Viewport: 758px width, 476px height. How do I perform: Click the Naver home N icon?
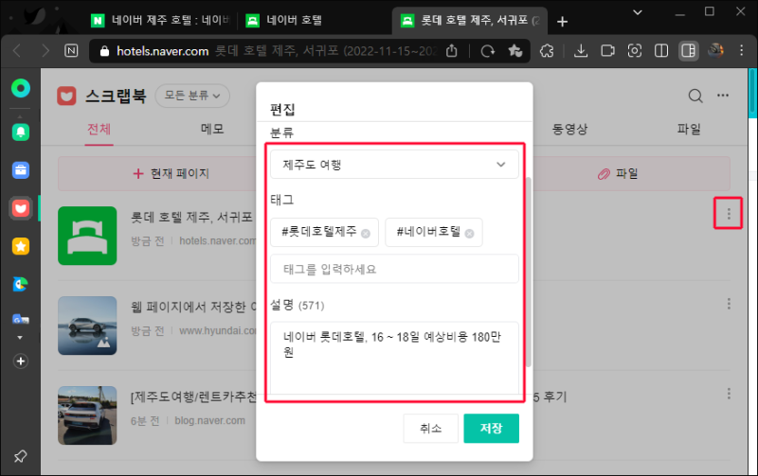pyautogui.click(x=71, y=51)
